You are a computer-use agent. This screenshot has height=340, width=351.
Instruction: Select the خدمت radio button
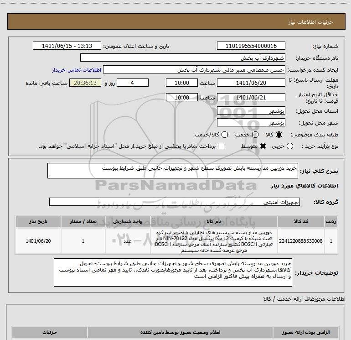coord(255,135)
